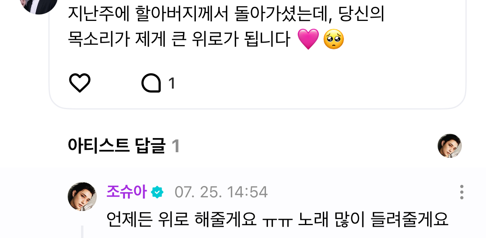This screenshot has width=486, height=238.
Task: Click the post line mentioning 할아버지께서 돌아가셨는데
Action: point(226,14)
